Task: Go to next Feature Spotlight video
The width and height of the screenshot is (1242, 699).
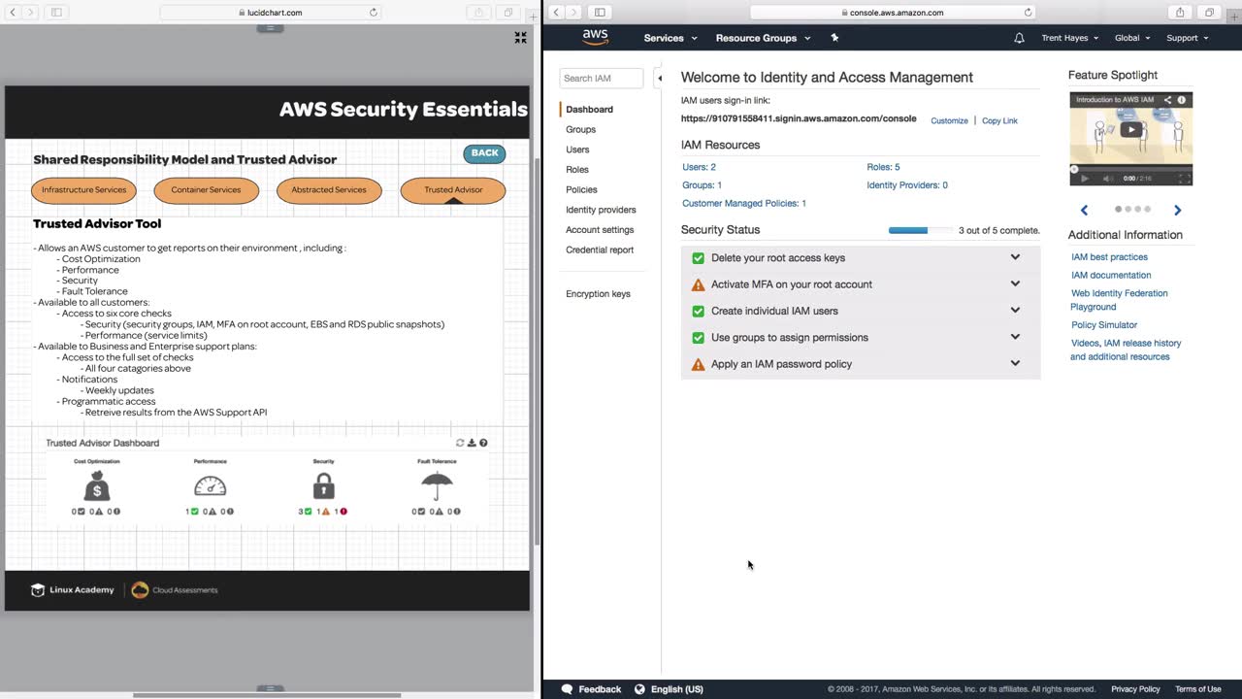Action: coord(1178,210)
